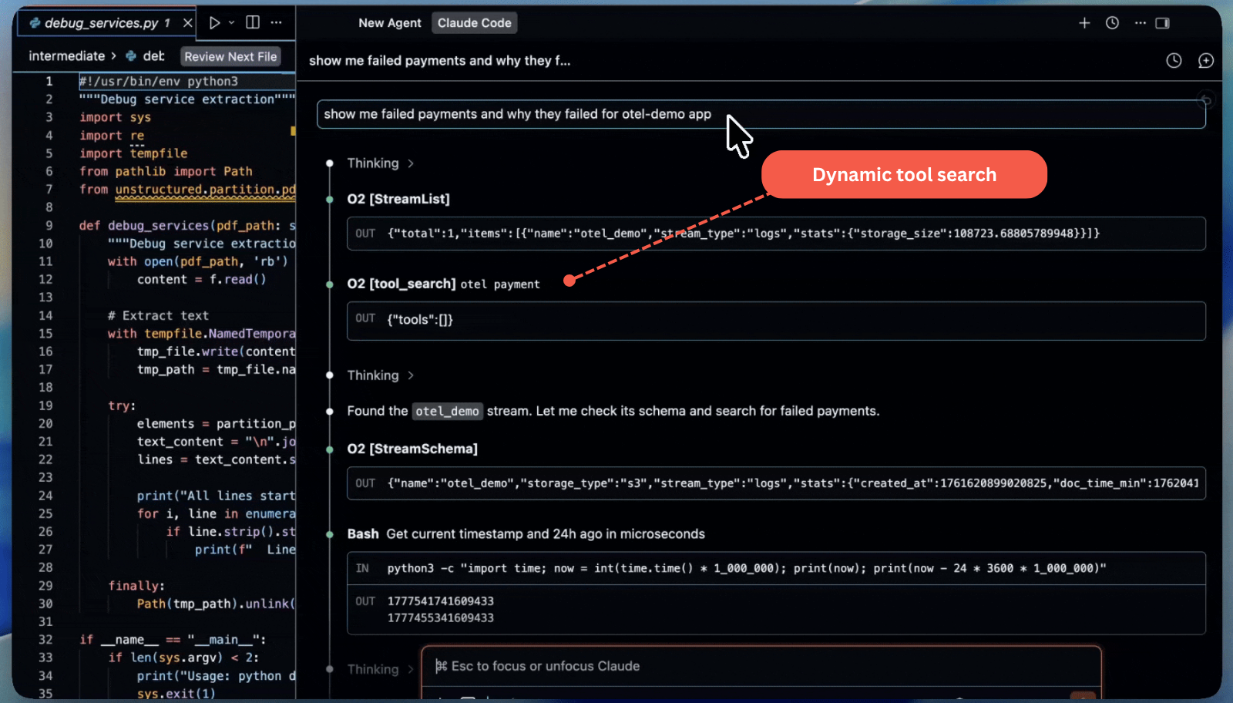Click StreamList OUT result box
Screen dimensions: 1233x703
click(776, 234)
